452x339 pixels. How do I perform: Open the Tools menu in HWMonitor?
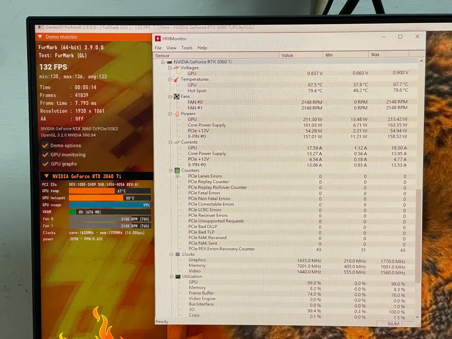[x=186, y=48]
